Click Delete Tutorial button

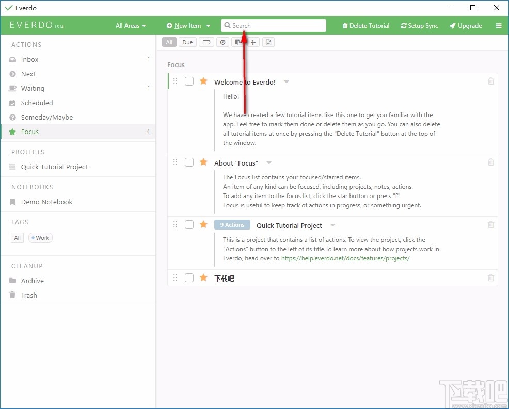tap(366, 26)
